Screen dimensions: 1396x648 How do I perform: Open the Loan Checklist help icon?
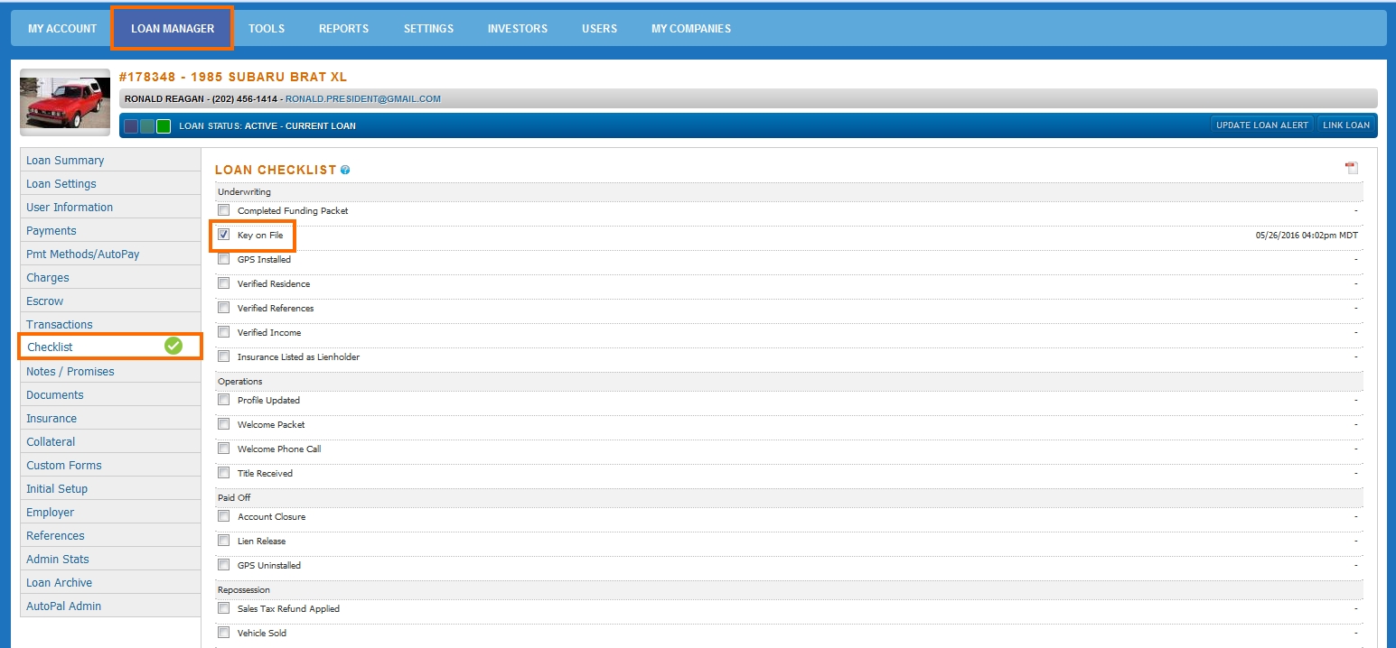(x=345, y=170)
